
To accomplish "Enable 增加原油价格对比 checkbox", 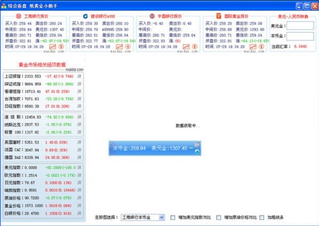I will pyautogui.click(x=219, y=217).
